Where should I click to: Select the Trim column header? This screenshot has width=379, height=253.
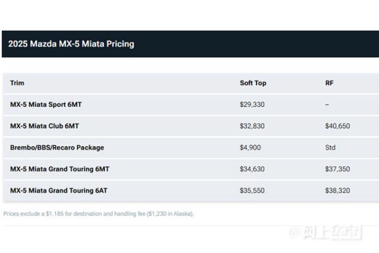(17, 83)
